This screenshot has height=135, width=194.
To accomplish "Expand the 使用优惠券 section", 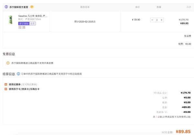I will [6, 84].
